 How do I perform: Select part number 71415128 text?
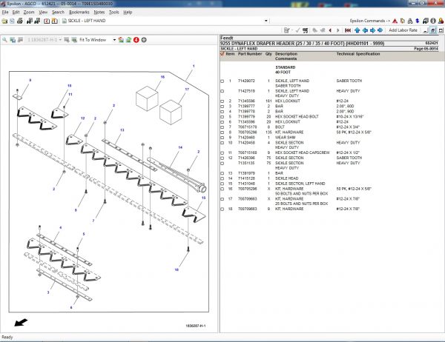tap(246, 178)
